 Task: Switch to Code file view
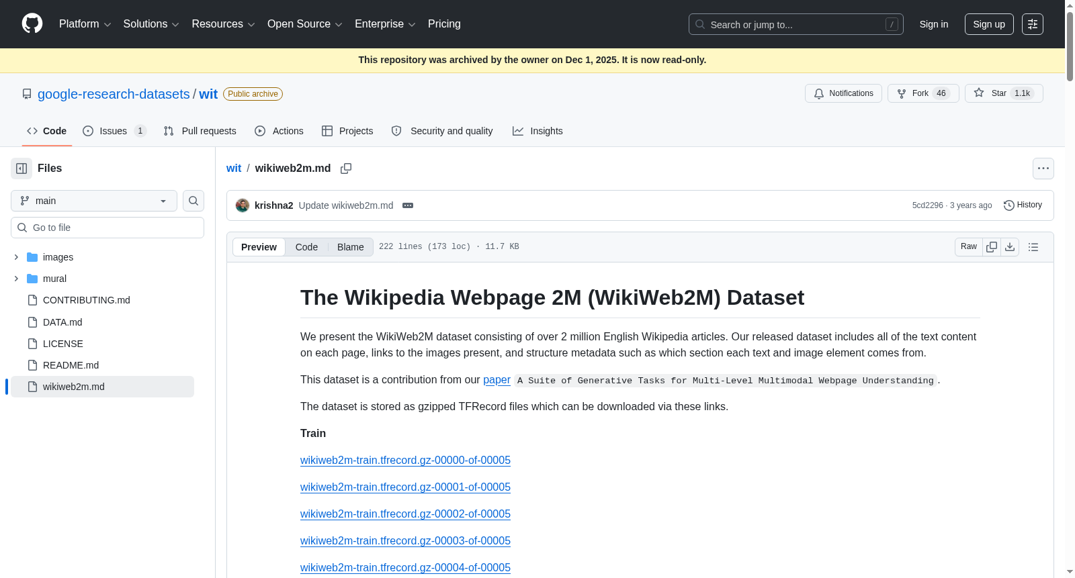[306, 247]
